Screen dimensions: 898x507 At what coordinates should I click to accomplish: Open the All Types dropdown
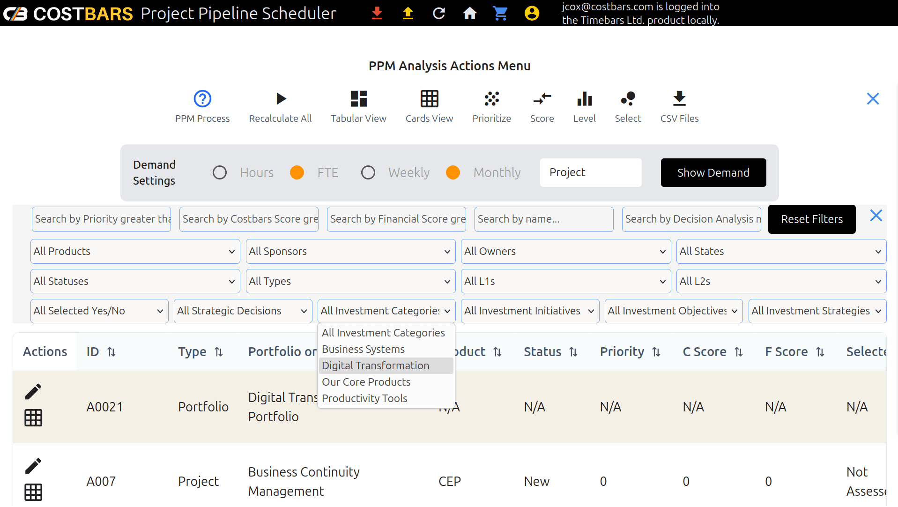click(x=351, y=281)
